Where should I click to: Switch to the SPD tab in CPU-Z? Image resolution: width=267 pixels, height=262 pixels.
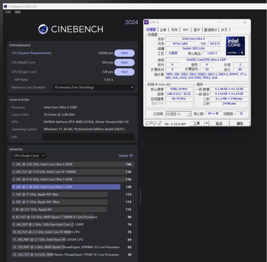(185, 30)
